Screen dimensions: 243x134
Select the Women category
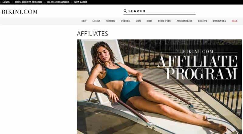tap(111, 21)
